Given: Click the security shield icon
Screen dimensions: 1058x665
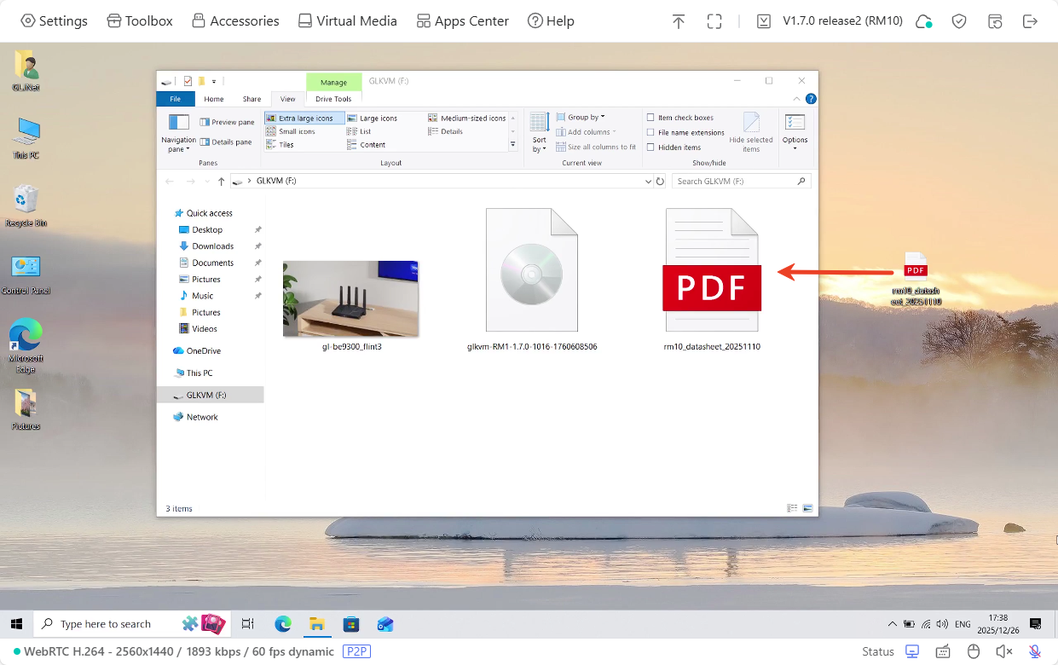Looking at the screenshot, I should (x=958, y=20).
